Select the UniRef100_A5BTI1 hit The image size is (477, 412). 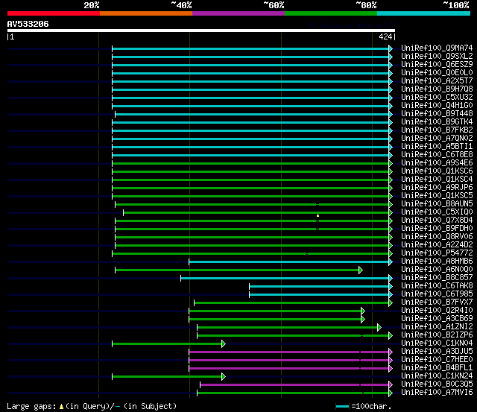(x=437, y=147)
